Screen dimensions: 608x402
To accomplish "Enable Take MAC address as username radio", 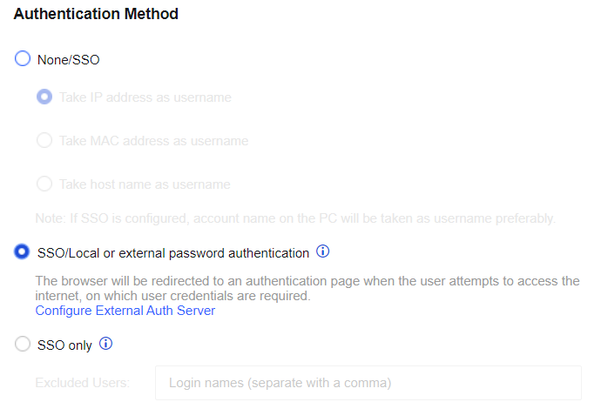I will tap(44, 140).
